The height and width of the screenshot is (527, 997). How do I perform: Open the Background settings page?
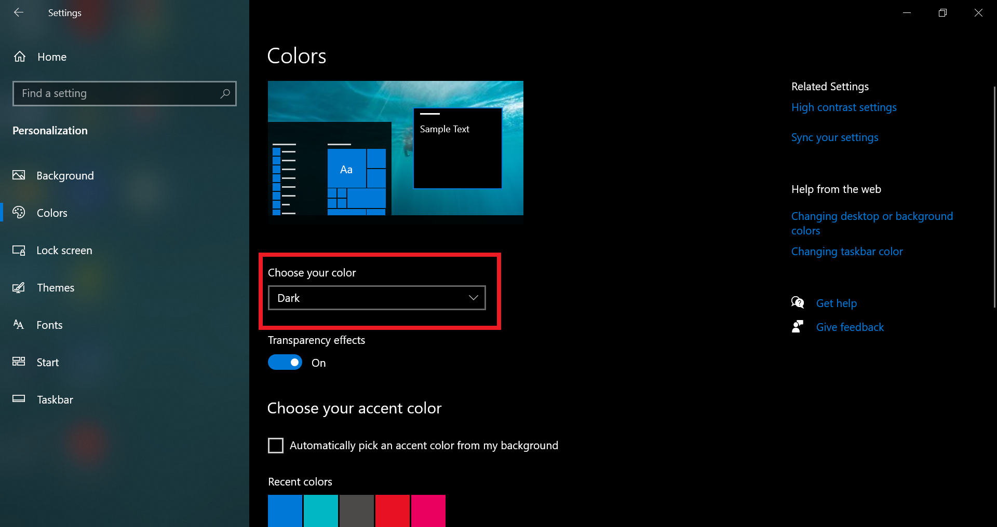pyautogui.click(x=65, y=175)
